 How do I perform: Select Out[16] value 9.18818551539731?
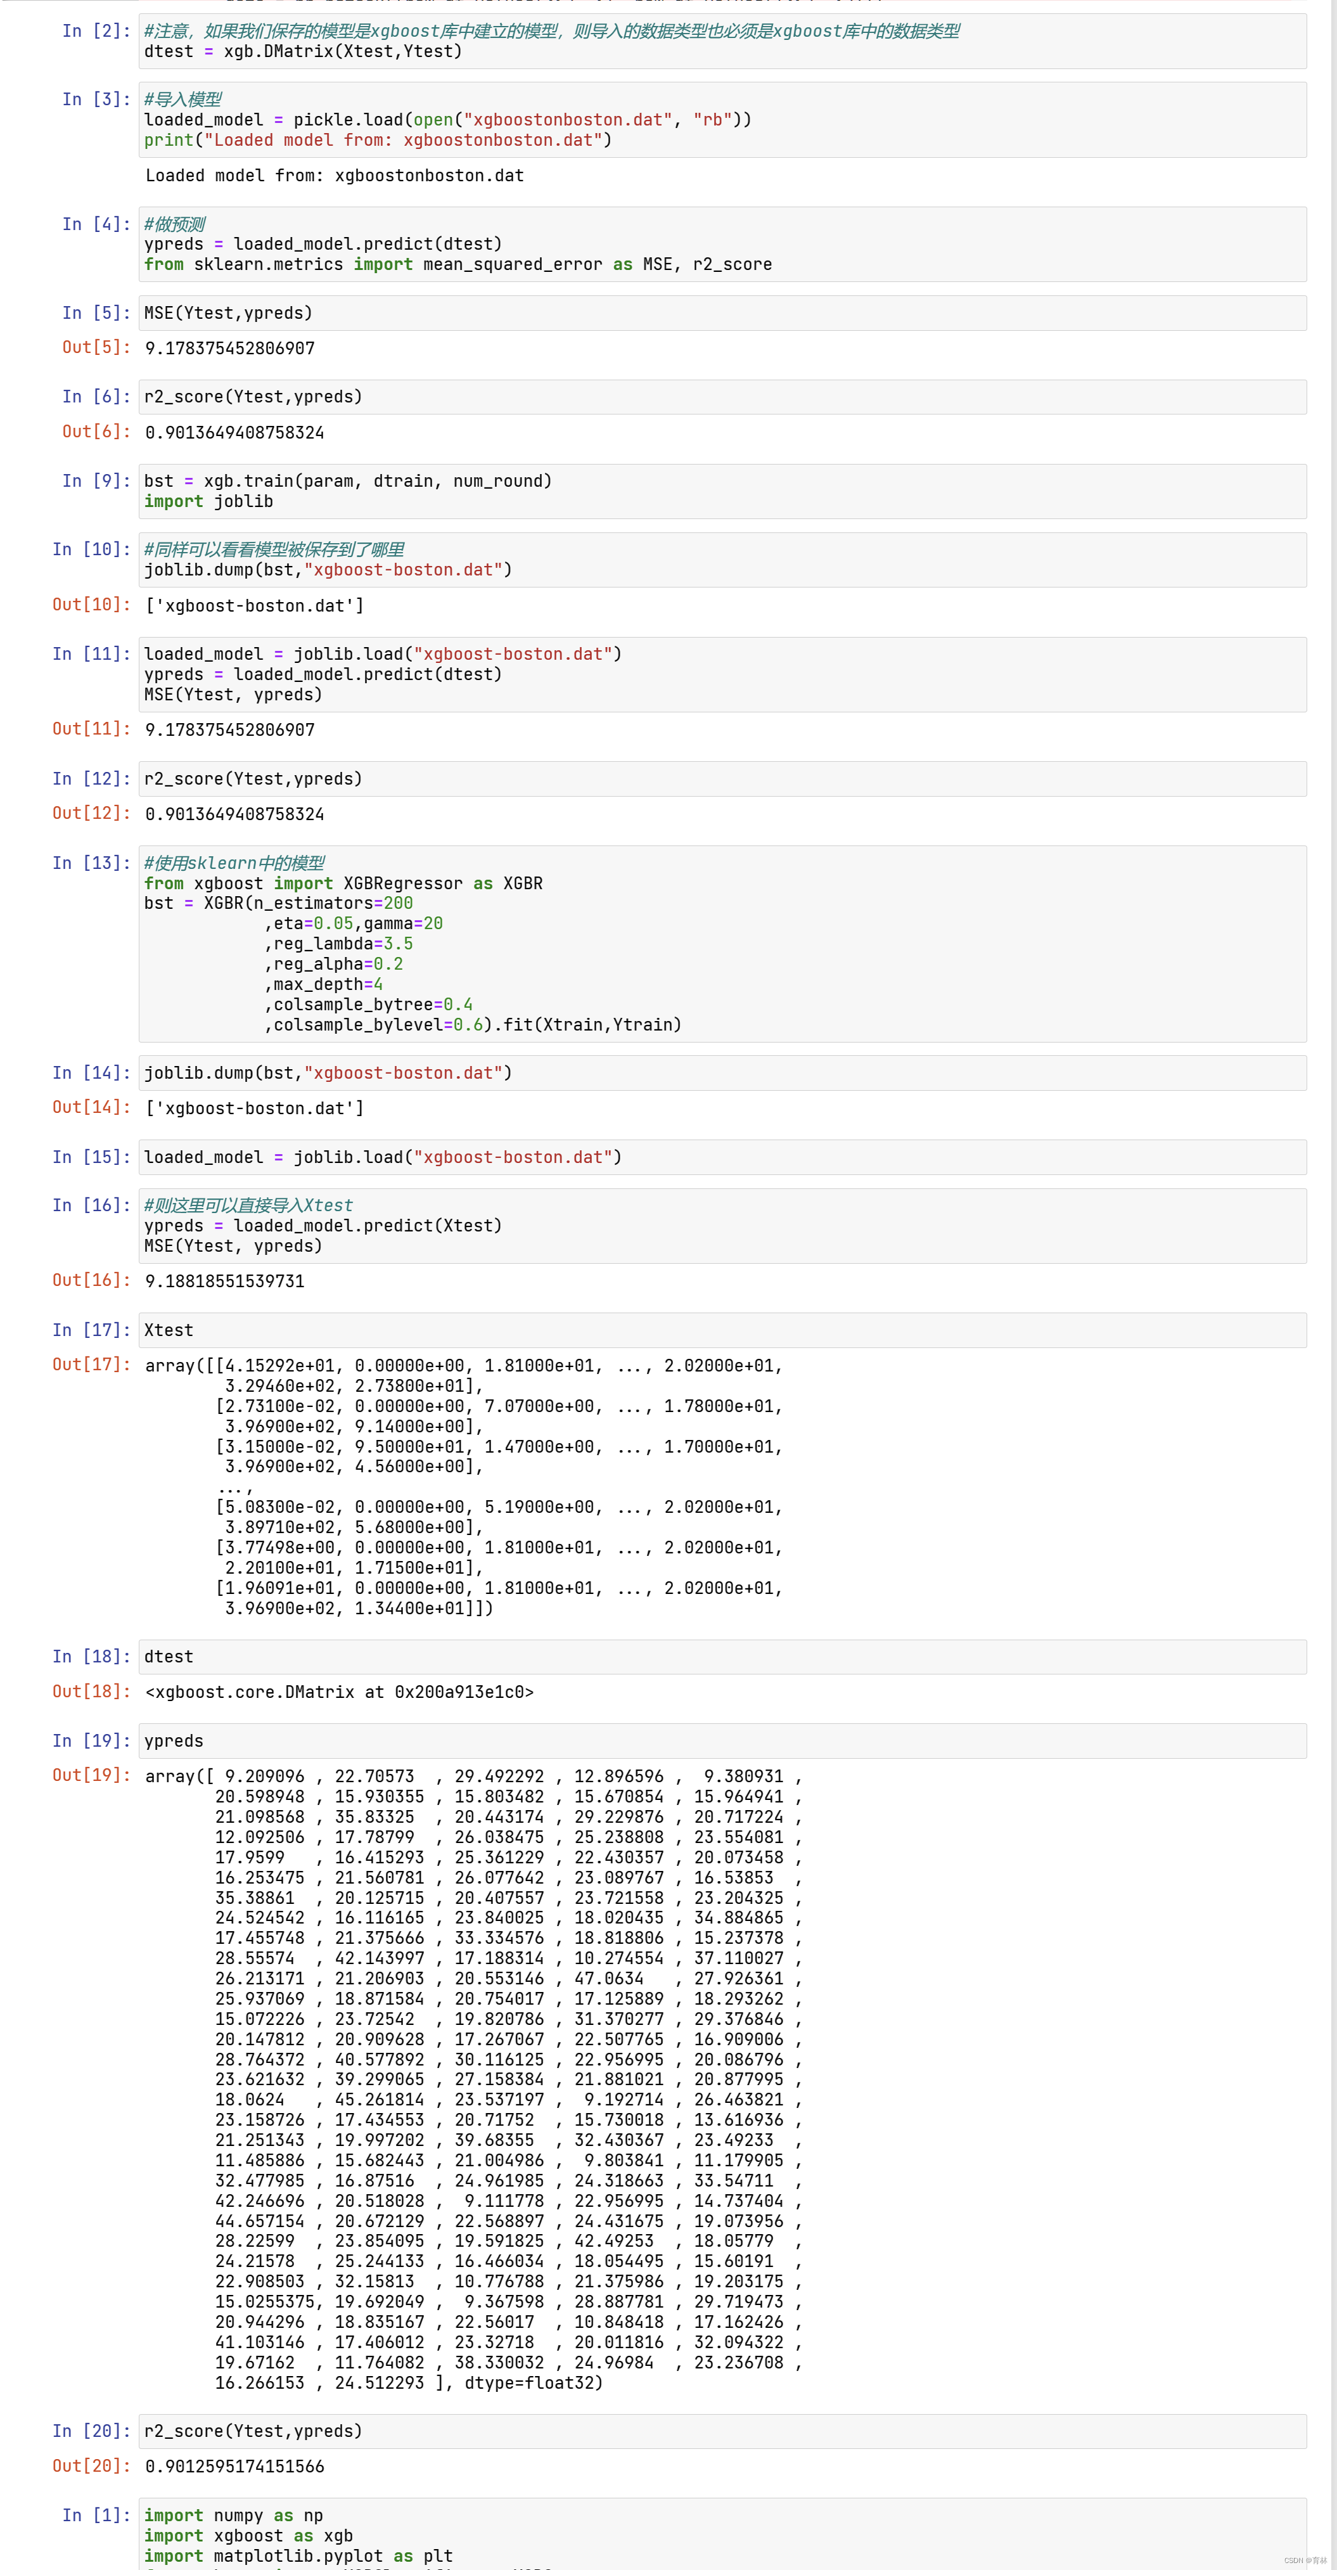(224, 1281)
